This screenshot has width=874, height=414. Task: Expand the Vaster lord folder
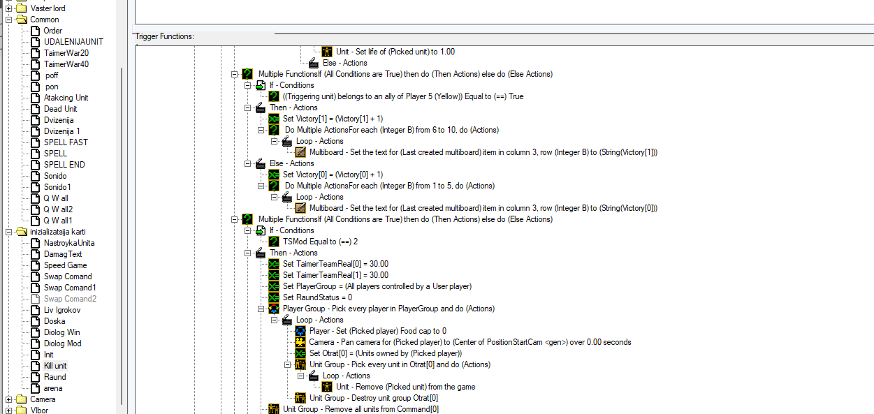coord(9,8)
